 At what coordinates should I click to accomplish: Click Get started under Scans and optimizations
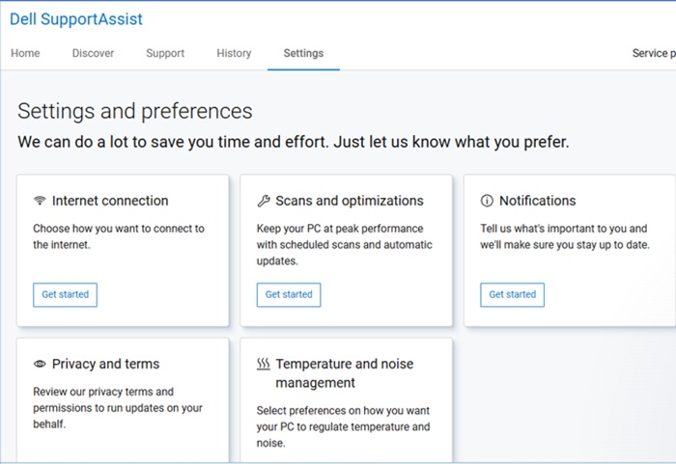point(289,294)
